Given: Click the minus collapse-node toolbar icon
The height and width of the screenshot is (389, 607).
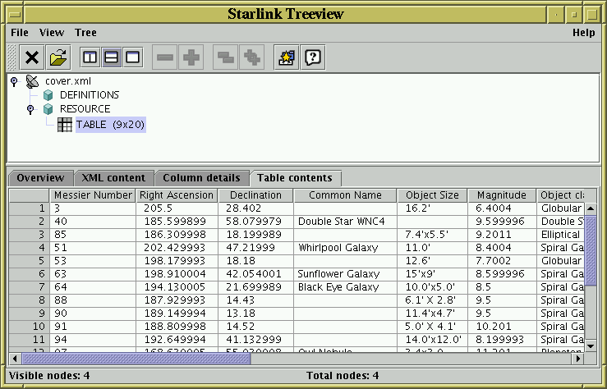Looking at the screenshot, I should click(x=165, y=57).
